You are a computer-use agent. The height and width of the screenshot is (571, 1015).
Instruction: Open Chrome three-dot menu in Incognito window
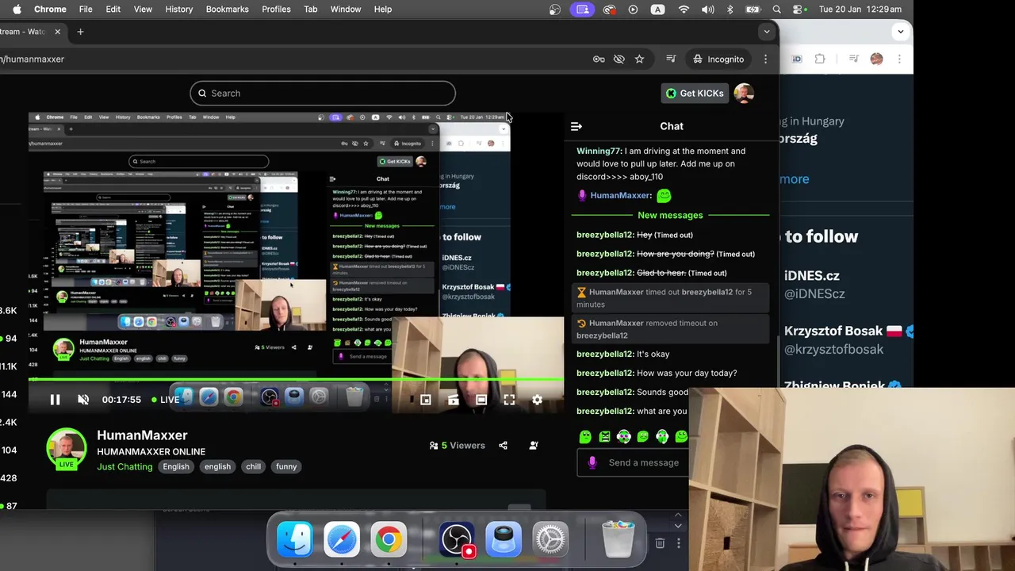coord(765,59)
